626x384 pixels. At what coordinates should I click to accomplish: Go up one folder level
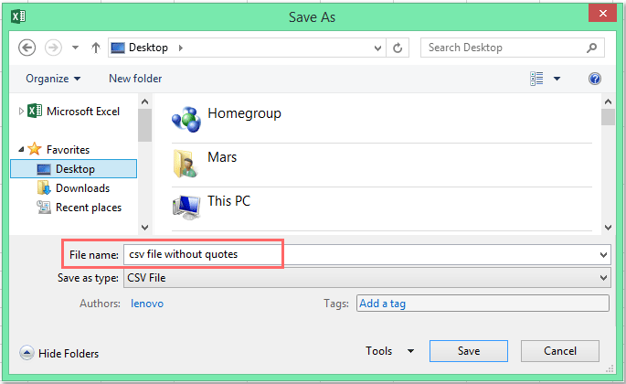[x=95, y=48]
